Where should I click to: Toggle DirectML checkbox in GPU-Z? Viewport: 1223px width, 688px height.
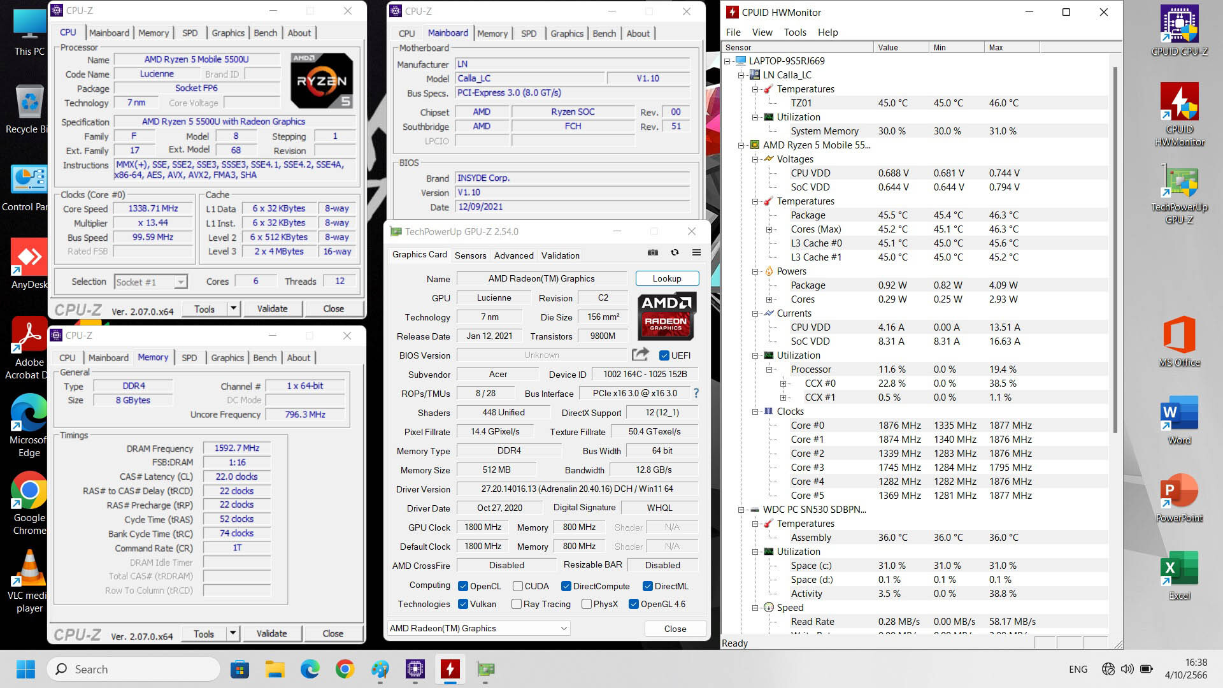tap(647, 586)
